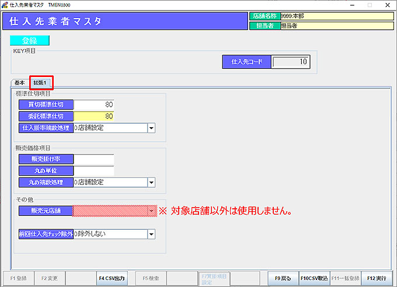
Task: Click the 担当者 green label
Action: (x=265, y=26)
